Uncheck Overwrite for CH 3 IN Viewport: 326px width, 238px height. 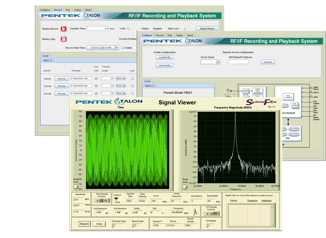96,93
